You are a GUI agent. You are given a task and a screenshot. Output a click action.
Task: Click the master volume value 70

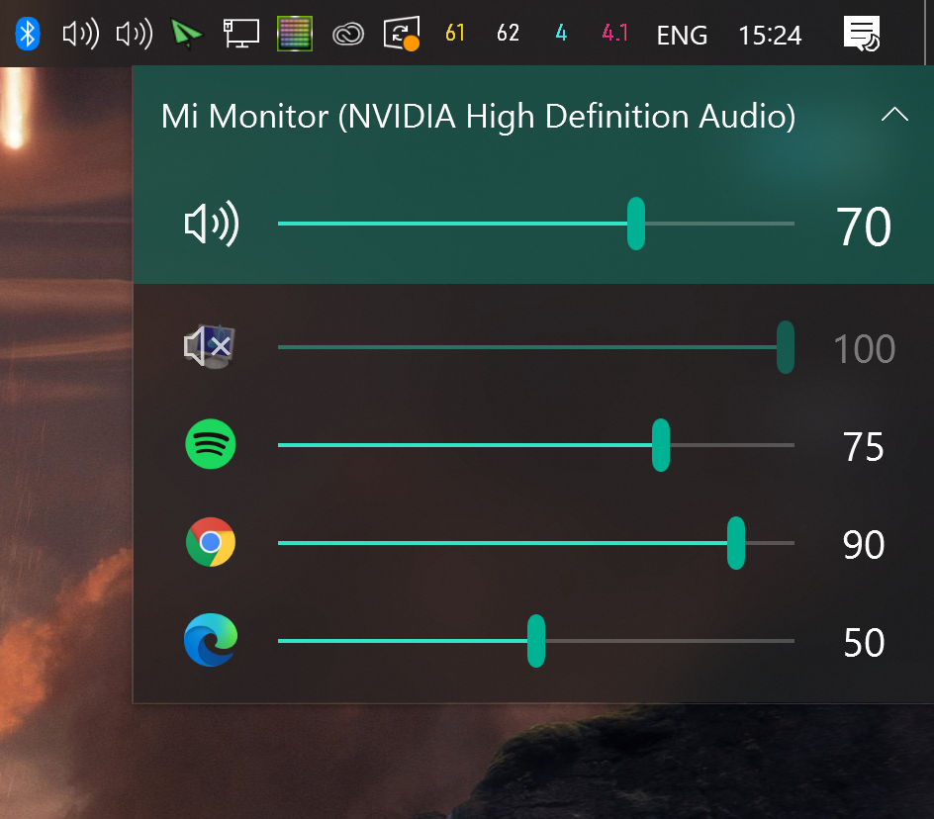(864, 227)
